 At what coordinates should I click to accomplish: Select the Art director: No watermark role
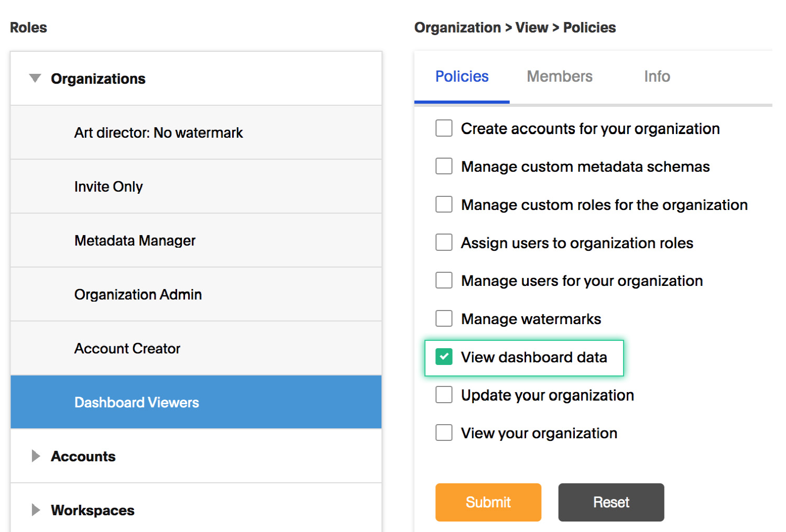[196, 132]
